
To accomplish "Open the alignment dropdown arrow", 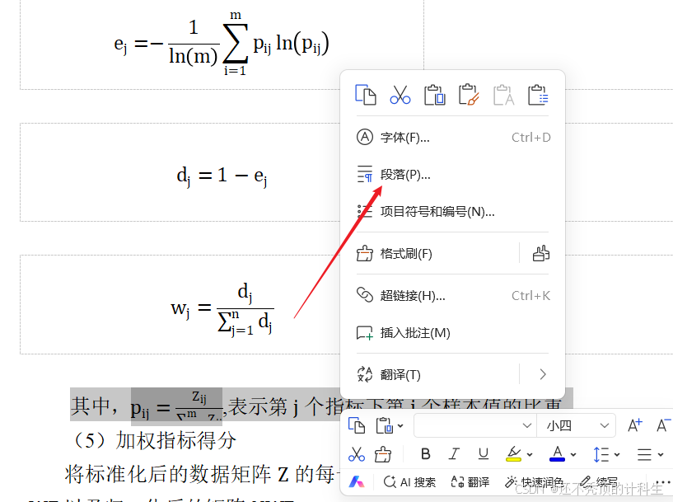I will [x=661, y=454].
